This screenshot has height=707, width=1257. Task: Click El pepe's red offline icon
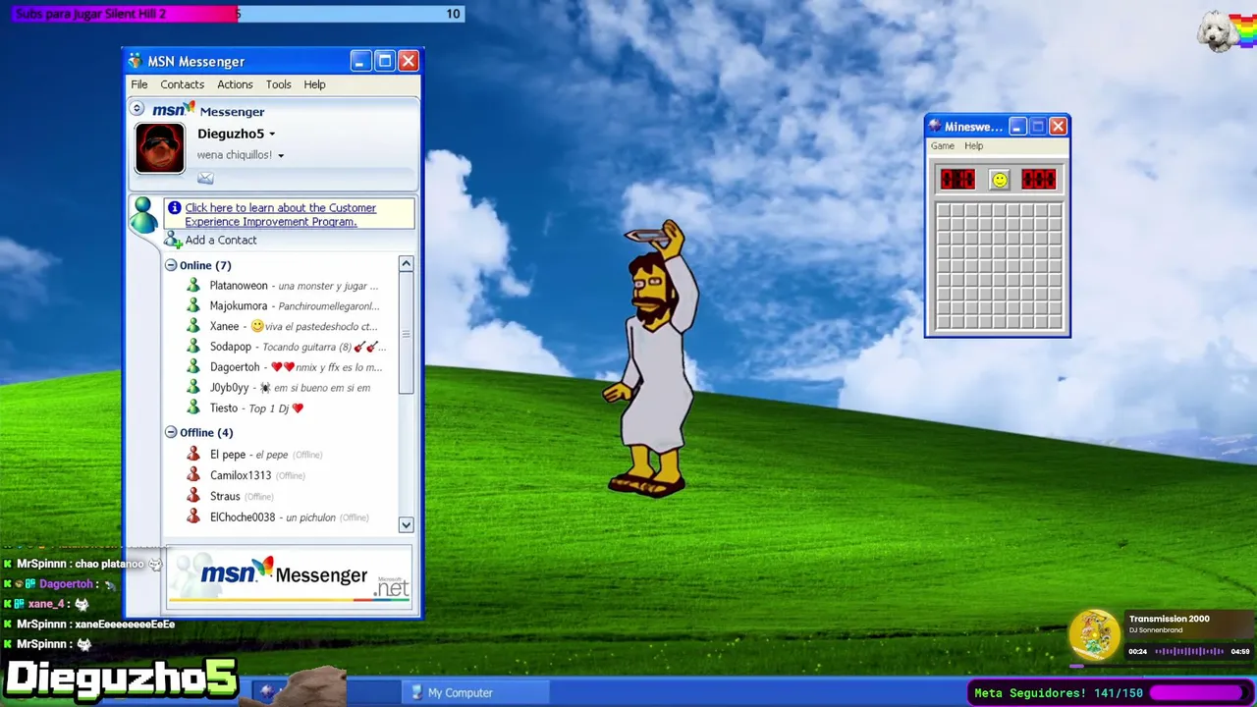pos(193,455)
